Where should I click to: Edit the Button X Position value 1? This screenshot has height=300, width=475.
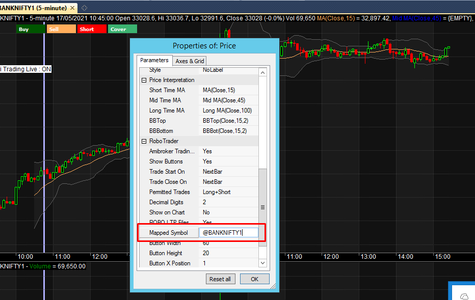(x=229, y=263)
